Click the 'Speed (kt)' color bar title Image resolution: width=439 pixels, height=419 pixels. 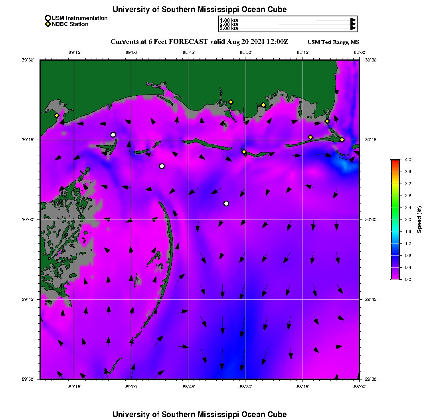click(x=419, y=219)
